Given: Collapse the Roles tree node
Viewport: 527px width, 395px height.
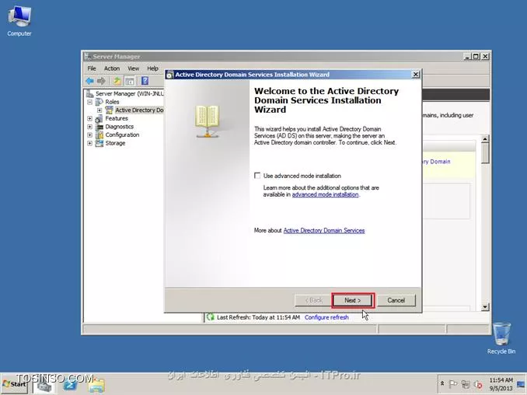Looking at the screenshot, I should pyautogui.click(x=89, y=102).
